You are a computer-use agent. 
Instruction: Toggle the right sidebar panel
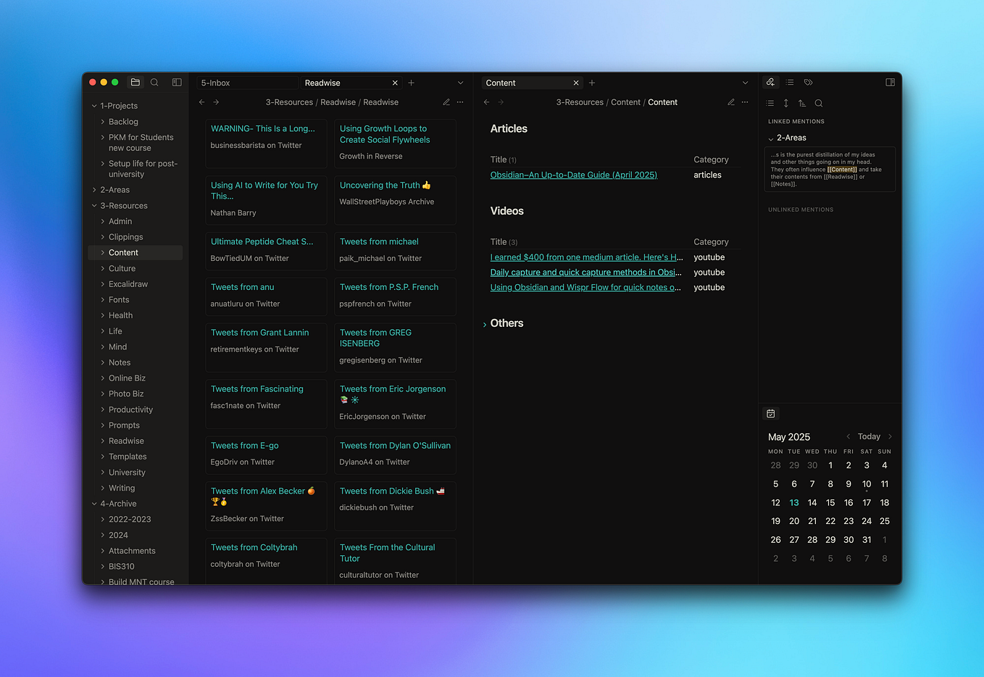[x=890, y=82]
